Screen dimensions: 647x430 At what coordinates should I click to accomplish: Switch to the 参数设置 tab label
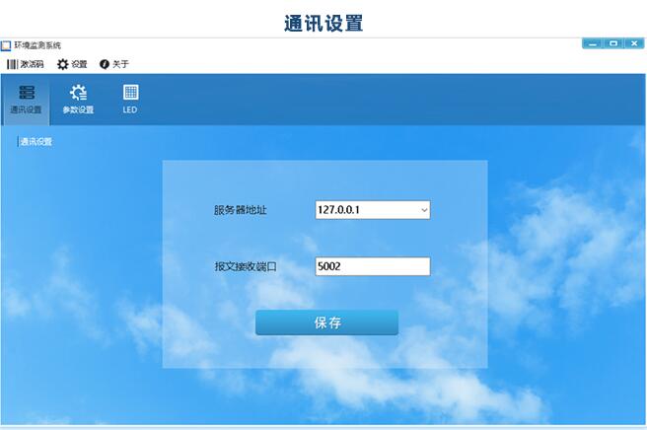(78, 109)
